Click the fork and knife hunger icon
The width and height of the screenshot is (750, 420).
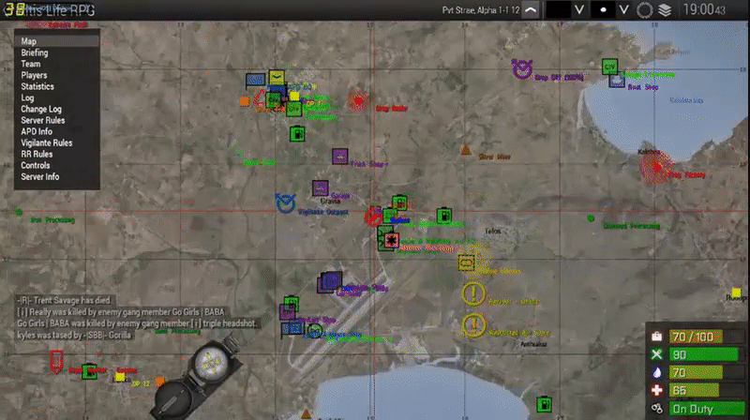pos(657,354)
